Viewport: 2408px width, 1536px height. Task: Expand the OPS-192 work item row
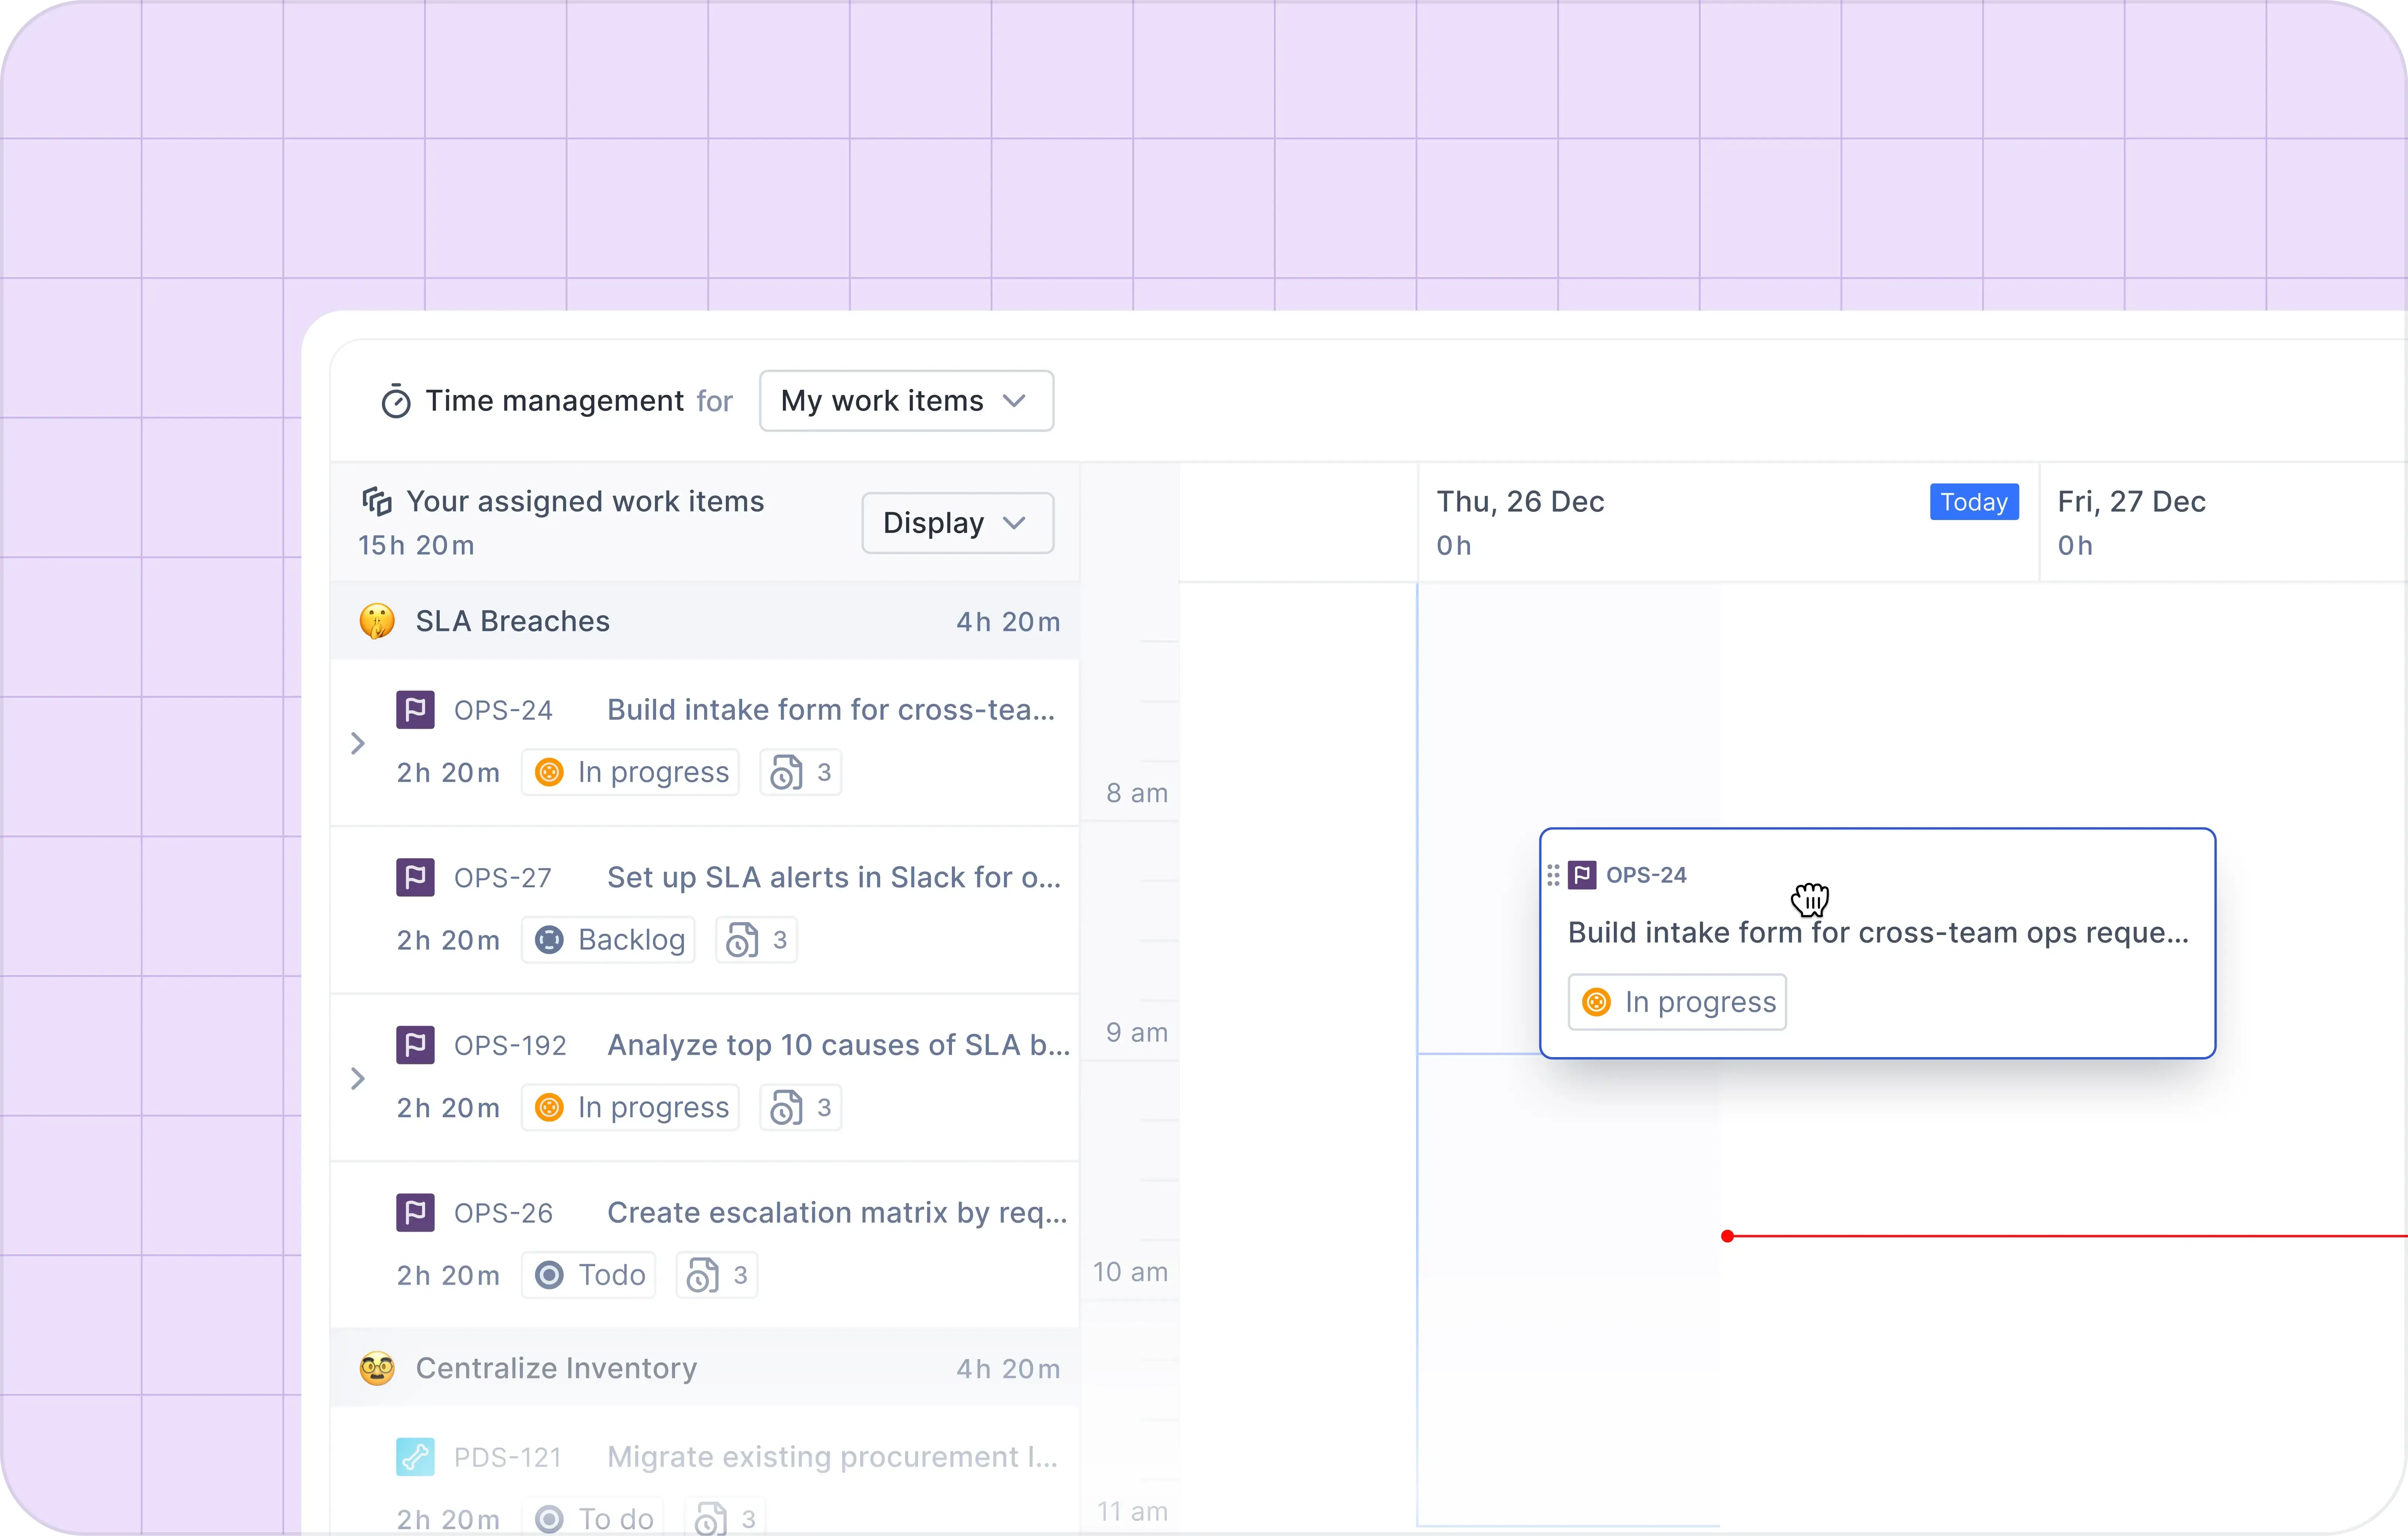pyautogui.click(x=358, y=1078)
